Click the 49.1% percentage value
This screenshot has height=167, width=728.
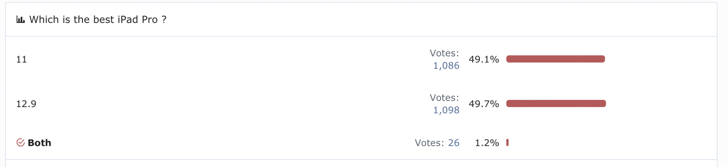click(x=483, y=59)
